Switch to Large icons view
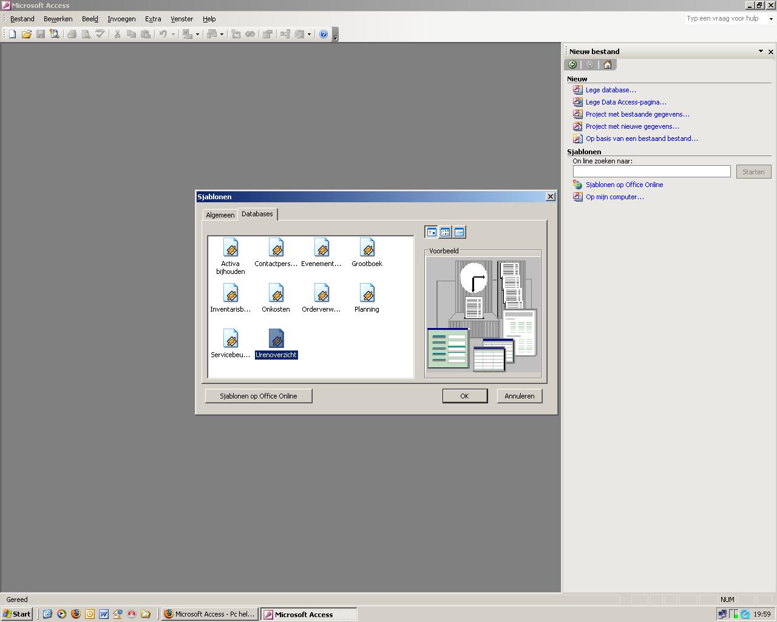Screen dimensions: 777x622 coord(432,232)
